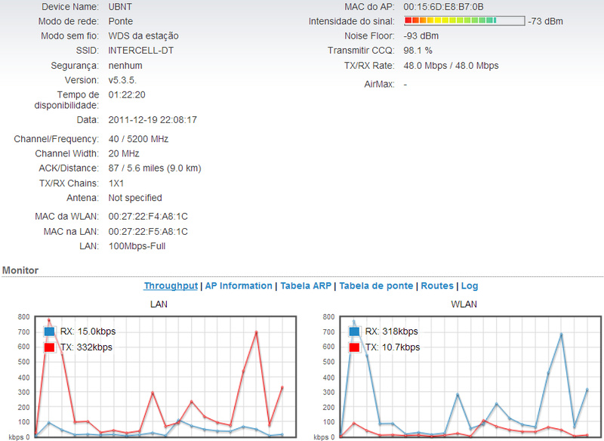The width and height of the screenshot is (604, 441).
Task: Open Tabela ARP link
Action: pos(306,285)
